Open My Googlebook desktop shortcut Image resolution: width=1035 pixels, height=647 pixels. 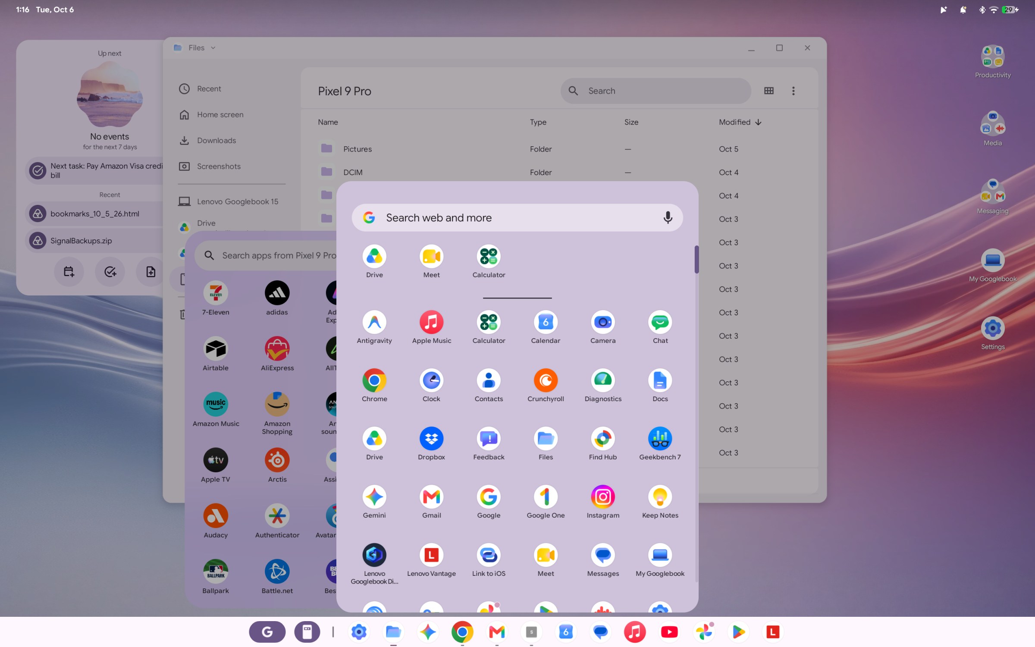[x=992, y=265]
